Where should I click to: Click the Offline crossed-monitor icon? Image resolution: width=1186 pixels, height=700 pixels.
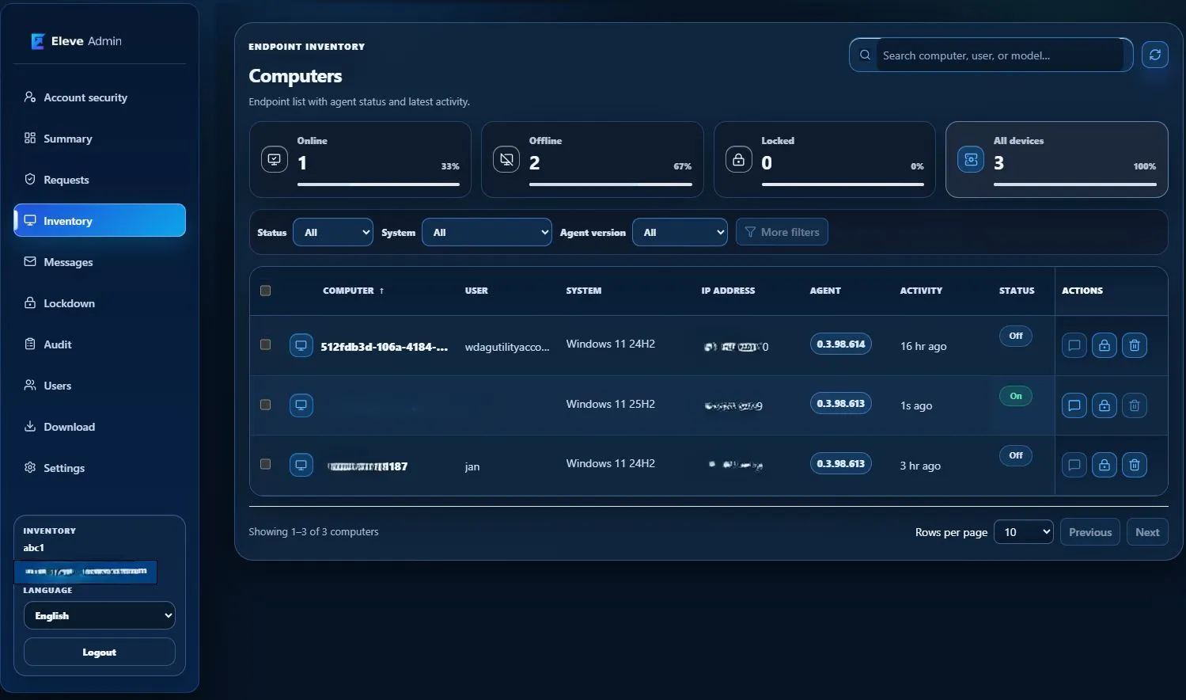pyautogui.click(x=506, y=159)
